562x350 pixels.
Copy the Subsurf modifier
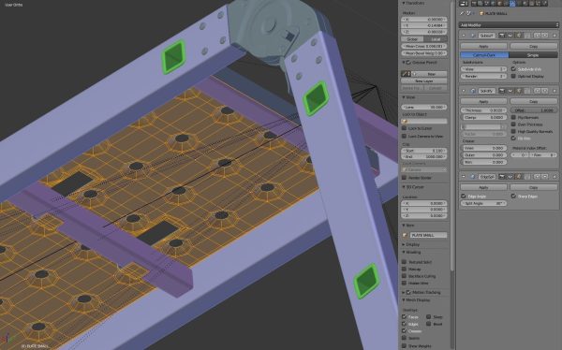click(x=533, y=46)
